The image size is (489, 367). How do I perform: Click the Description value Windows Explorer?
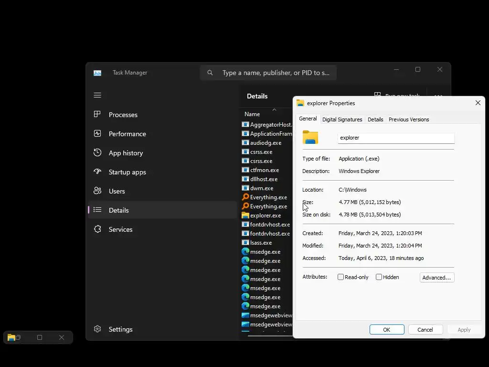pyautogui.click(x=359, y=171)
